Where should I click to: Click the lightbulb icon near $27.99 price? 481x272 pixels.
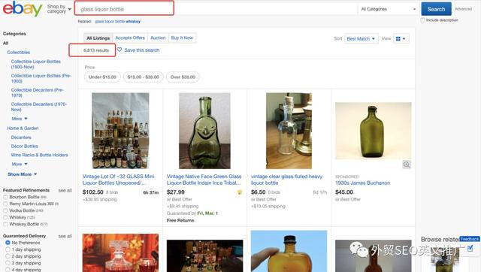240,192
